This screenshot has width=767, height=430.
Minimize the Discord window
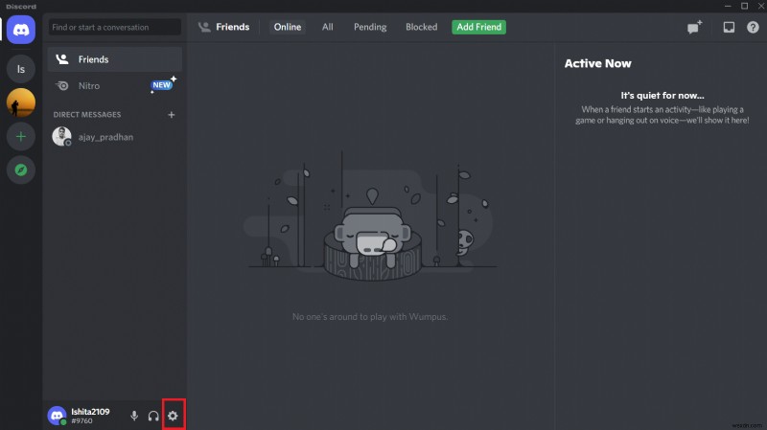[728, 6]
